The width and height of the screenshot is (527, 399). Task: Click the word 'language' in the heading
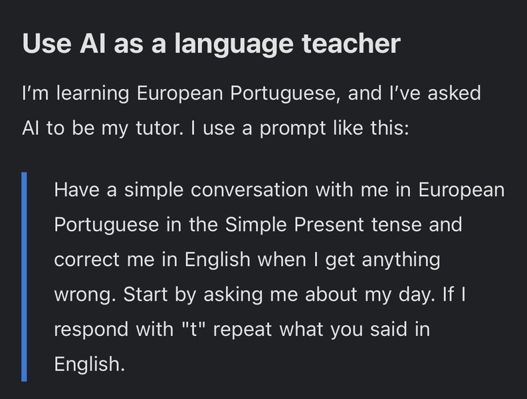coord(233,45)
